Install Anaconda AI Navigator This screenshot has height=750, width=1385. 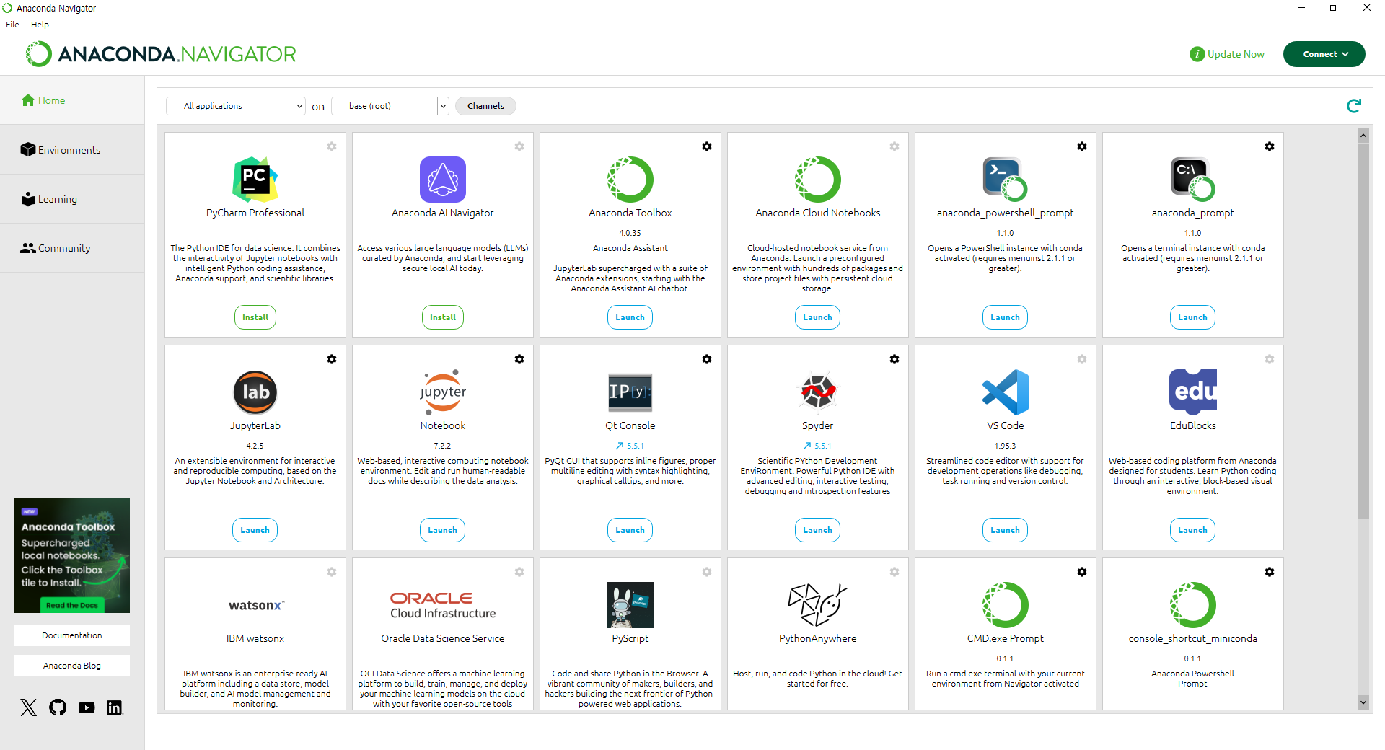[443, 317]
